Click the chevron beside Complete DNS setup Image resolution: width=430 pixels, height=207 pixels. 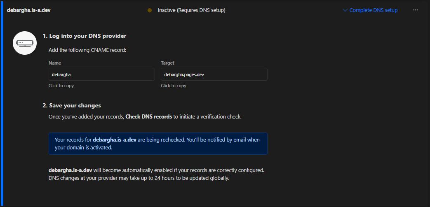(x=345, y=10)
